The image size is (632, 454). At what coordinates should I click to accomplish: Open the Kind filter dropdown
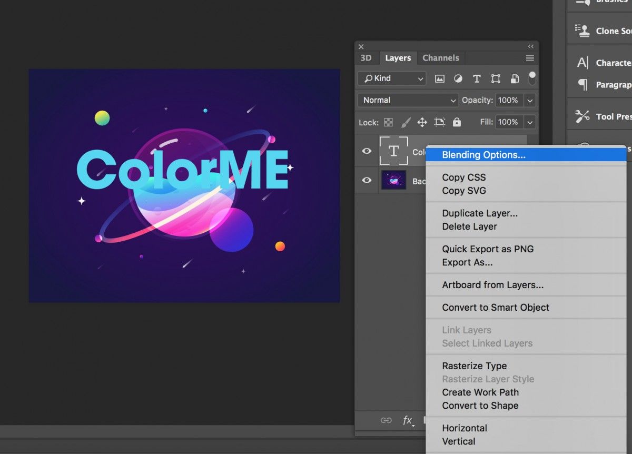point(391,78)
